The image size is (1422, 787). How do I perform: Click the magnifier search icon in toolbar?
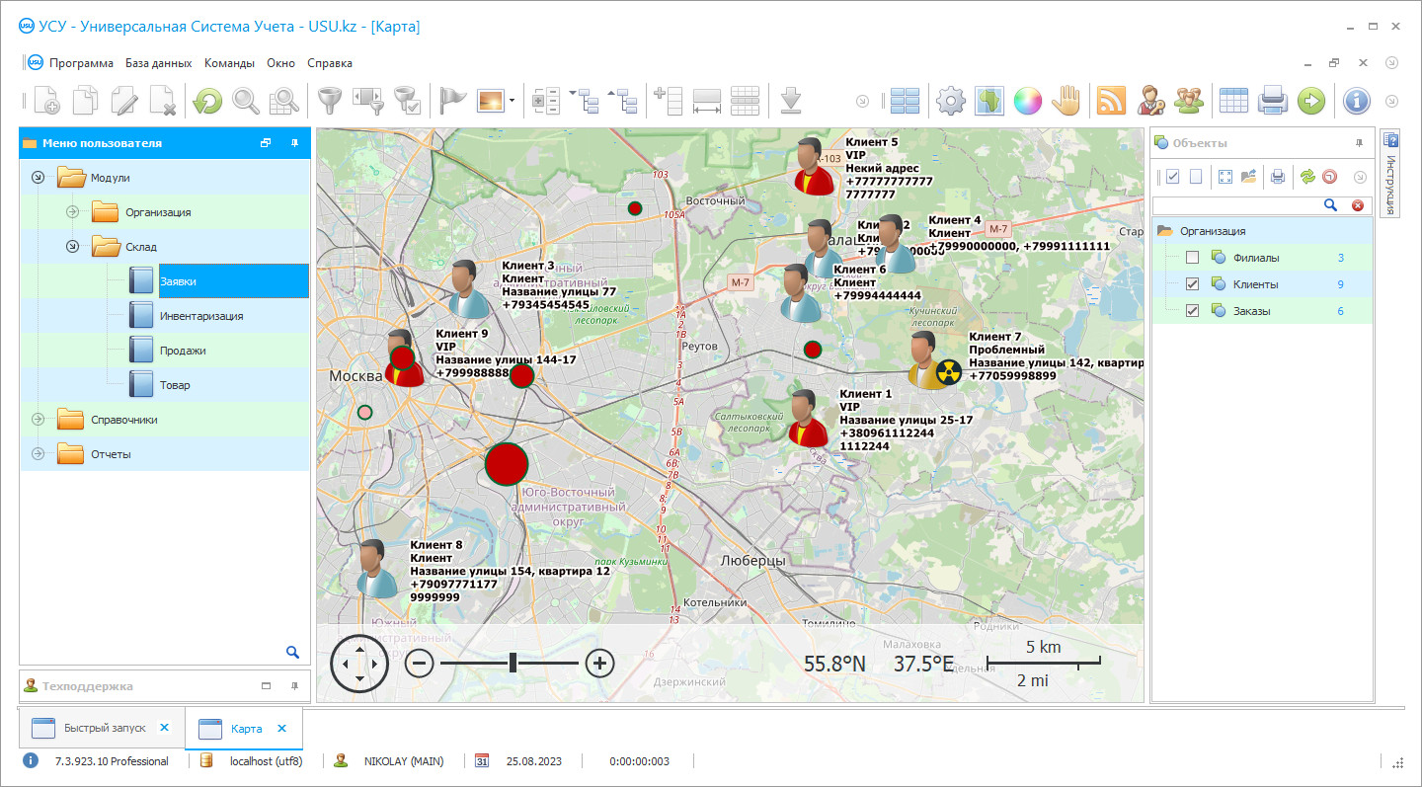[x=246, y=100]
